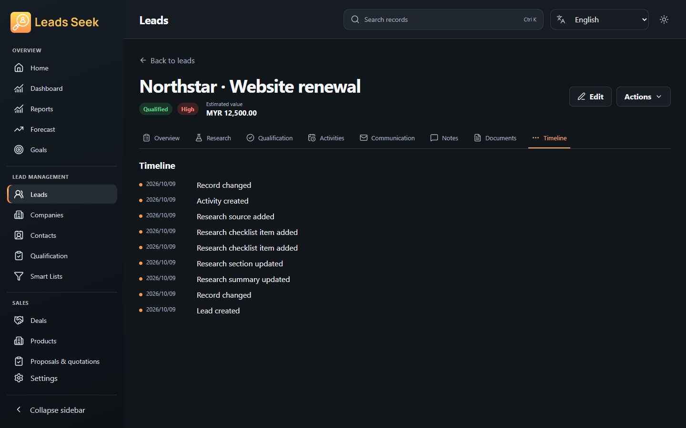Open the Qualification tab in lead details

(x=270, y=138)
